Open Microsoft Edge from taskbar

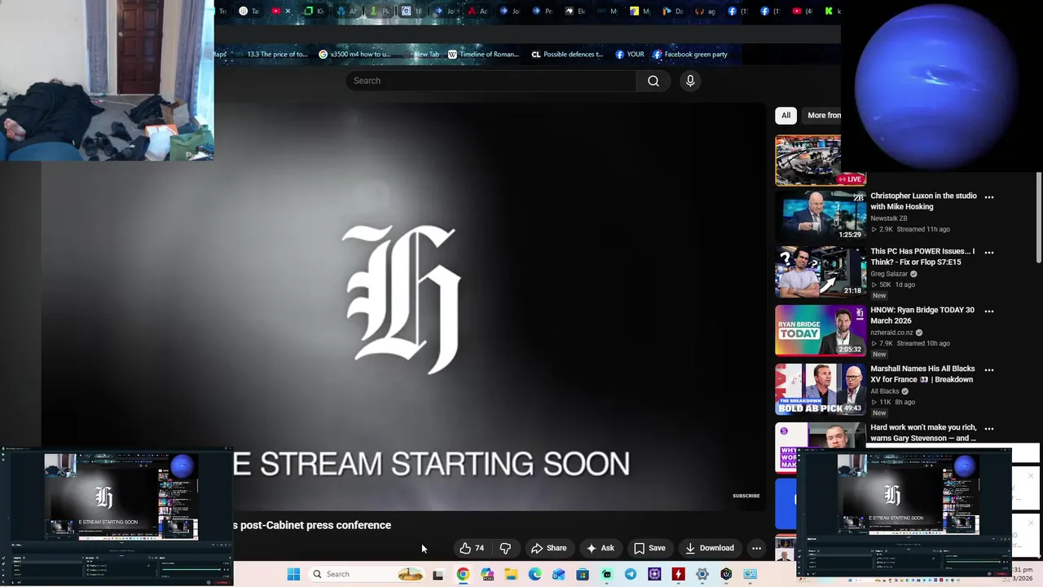[535, 574]
